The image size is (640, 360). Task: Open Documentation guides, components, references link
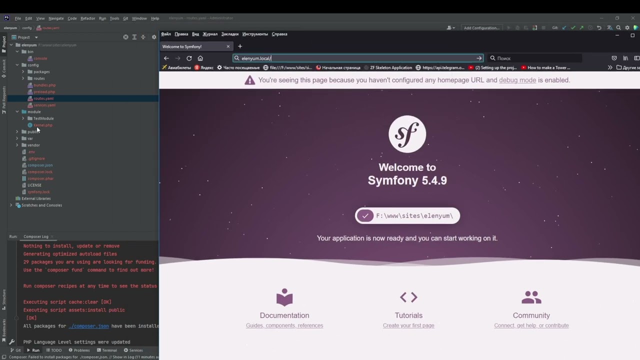[284, 325]
